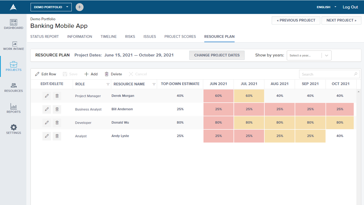Screen dimensions: 364x205
Task: Switch to the Project Scores tab
Action: tap(180, 37)
